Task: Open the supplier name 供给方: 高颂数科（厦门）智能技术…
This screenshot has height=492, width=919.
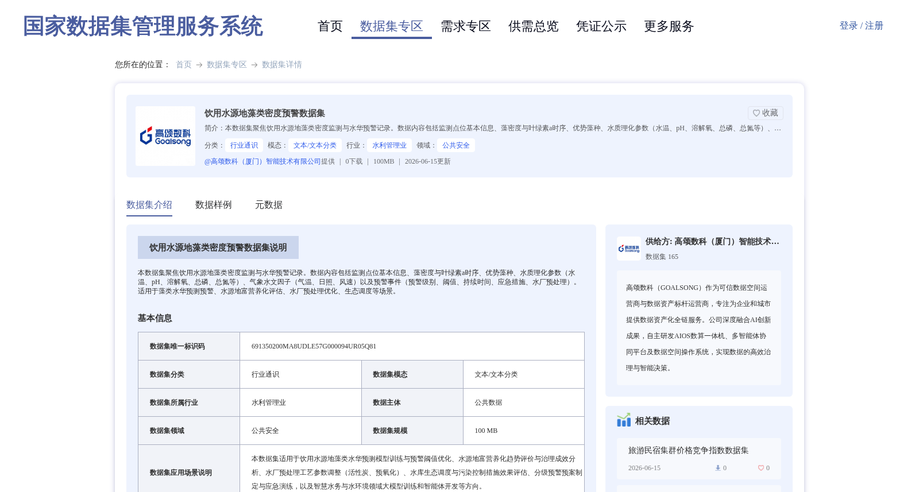Action: 712,242
